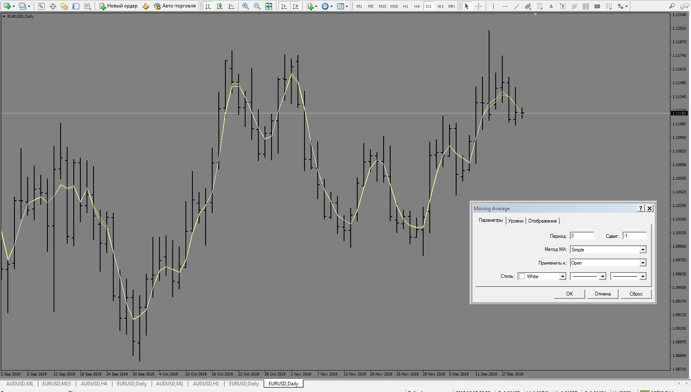Switch to Параметры tab
The width and height of the screenshot is (691, 392).
click(490, 220)
